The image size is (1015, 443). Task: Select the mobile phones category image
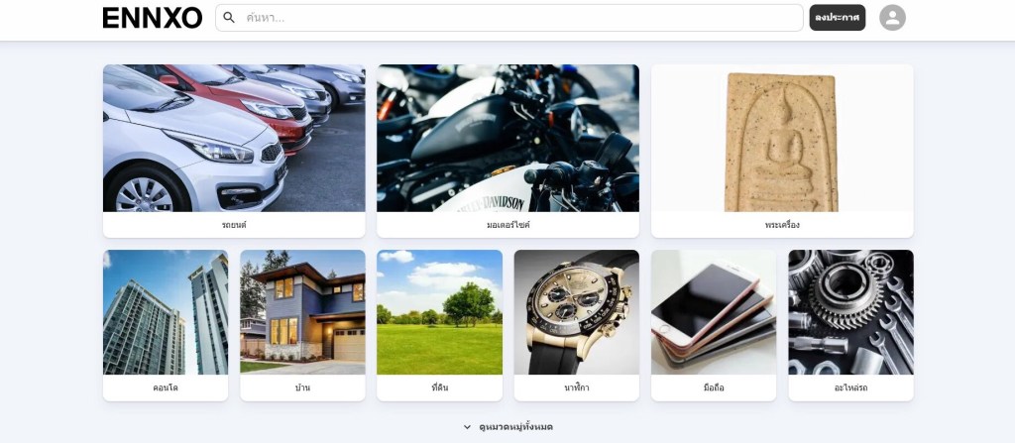point(714,312)
